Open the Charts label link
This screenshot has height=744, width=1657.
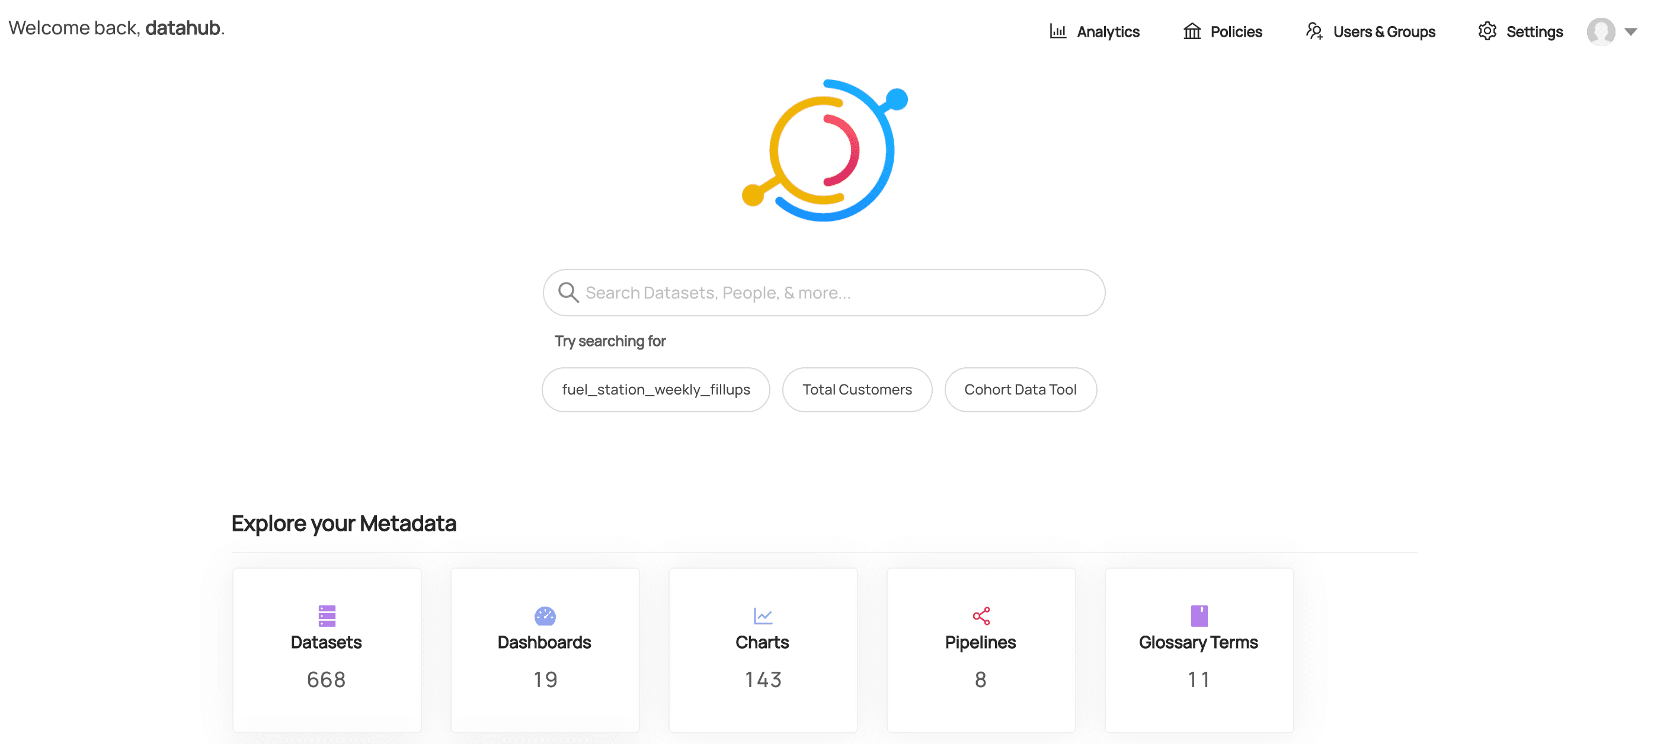click(762, 642)
